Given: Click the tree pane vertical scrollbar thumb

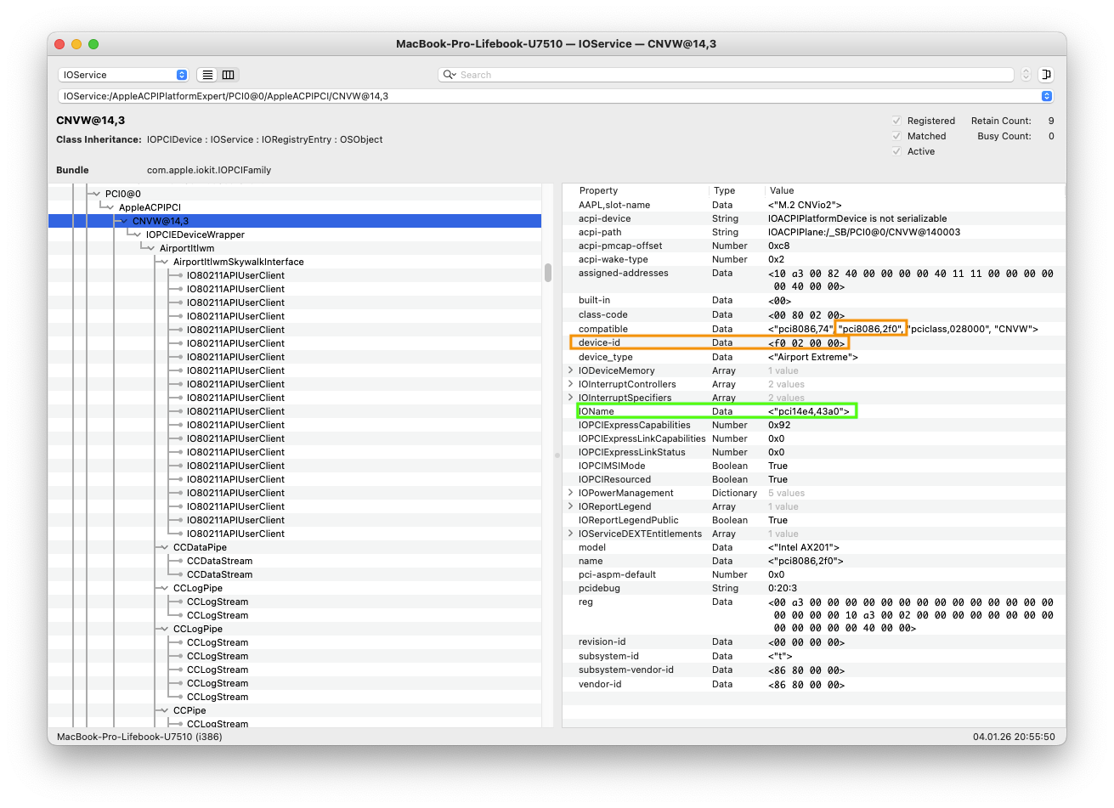Looking at the screenshot, I should [x=548, y=273].
